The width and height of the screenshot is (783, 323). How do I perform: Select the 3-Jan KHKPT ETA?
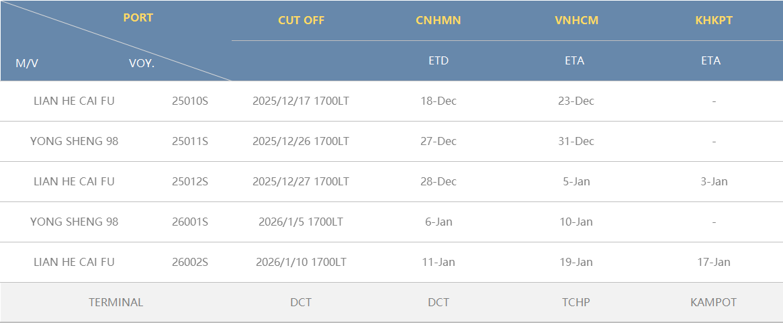point(714,182)
